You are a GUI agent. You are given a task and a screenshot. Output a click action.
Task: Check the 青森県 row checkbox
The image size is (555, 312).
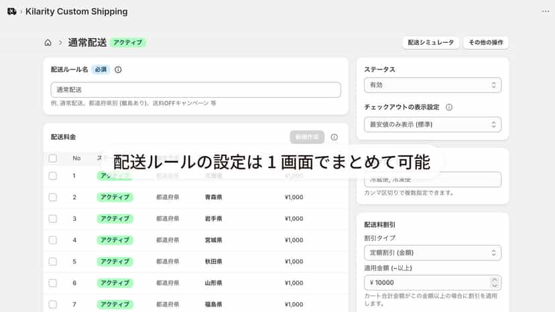coord(53,197)
